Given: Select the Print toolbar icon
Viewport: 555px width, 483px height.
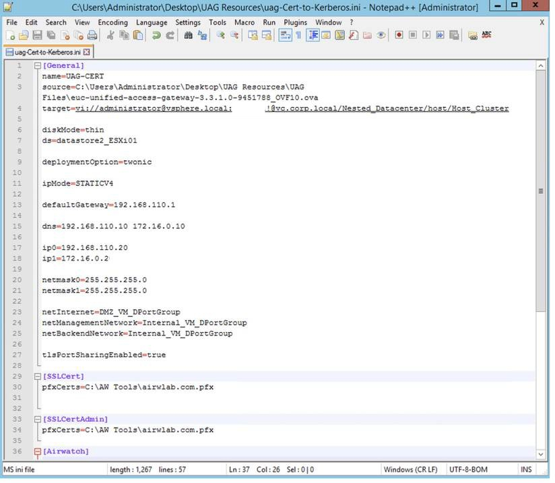Looking at the screenshot, I should [90, 34].
